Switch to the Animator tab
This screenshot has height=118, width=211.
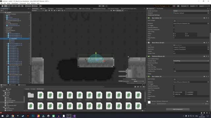[59, 9]
